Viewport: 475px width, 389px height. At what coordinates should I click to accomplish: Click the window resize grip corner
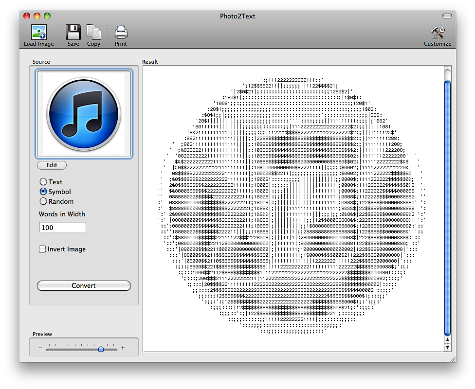[x=453, y=359]
